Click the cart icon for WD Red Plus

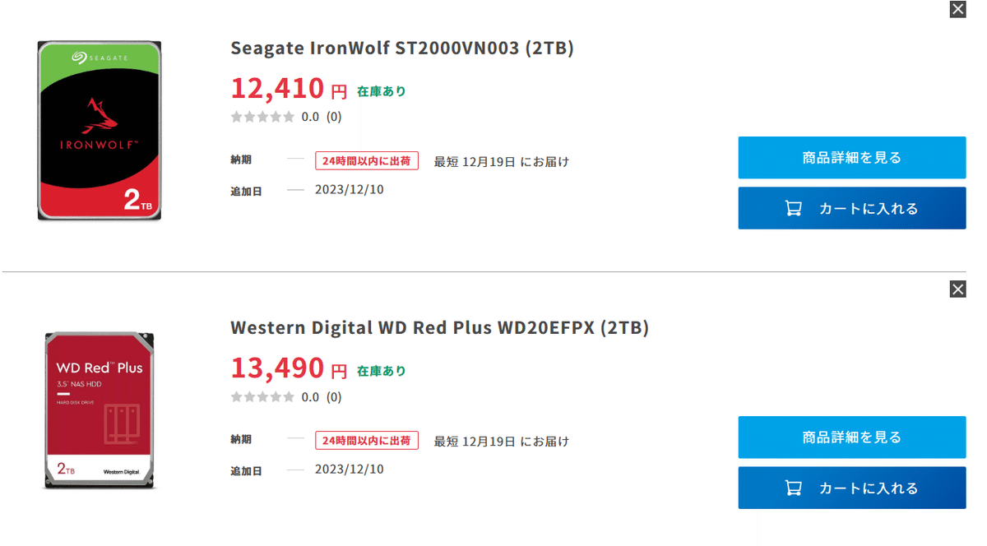[x=793, y=488]
